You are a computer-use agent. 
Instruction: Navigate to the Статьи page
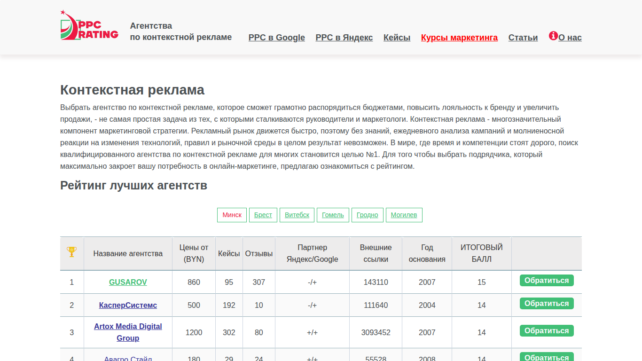click(523, 38)
